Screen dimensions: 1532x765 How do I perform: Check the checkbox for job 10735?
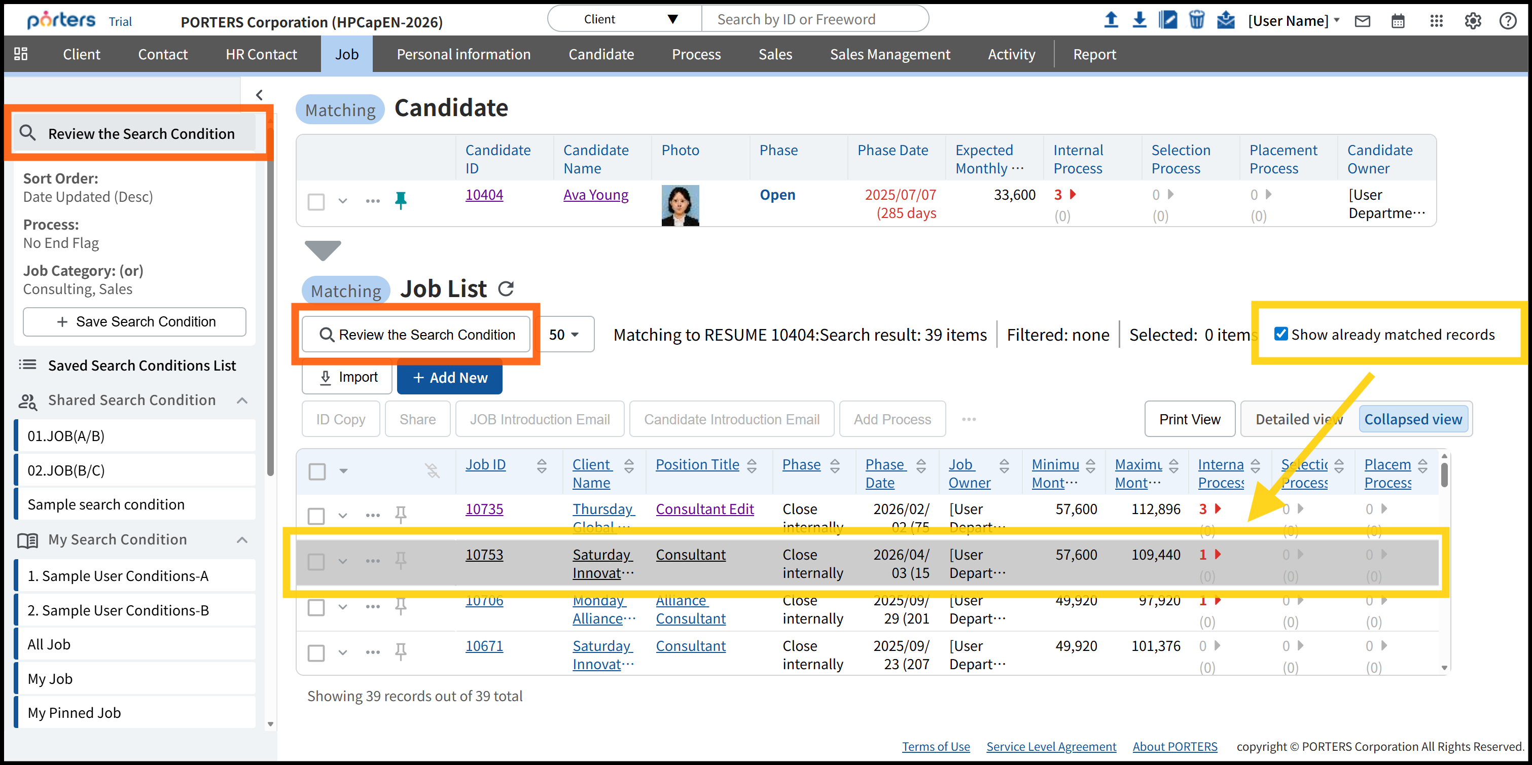[x=316, y=516]
